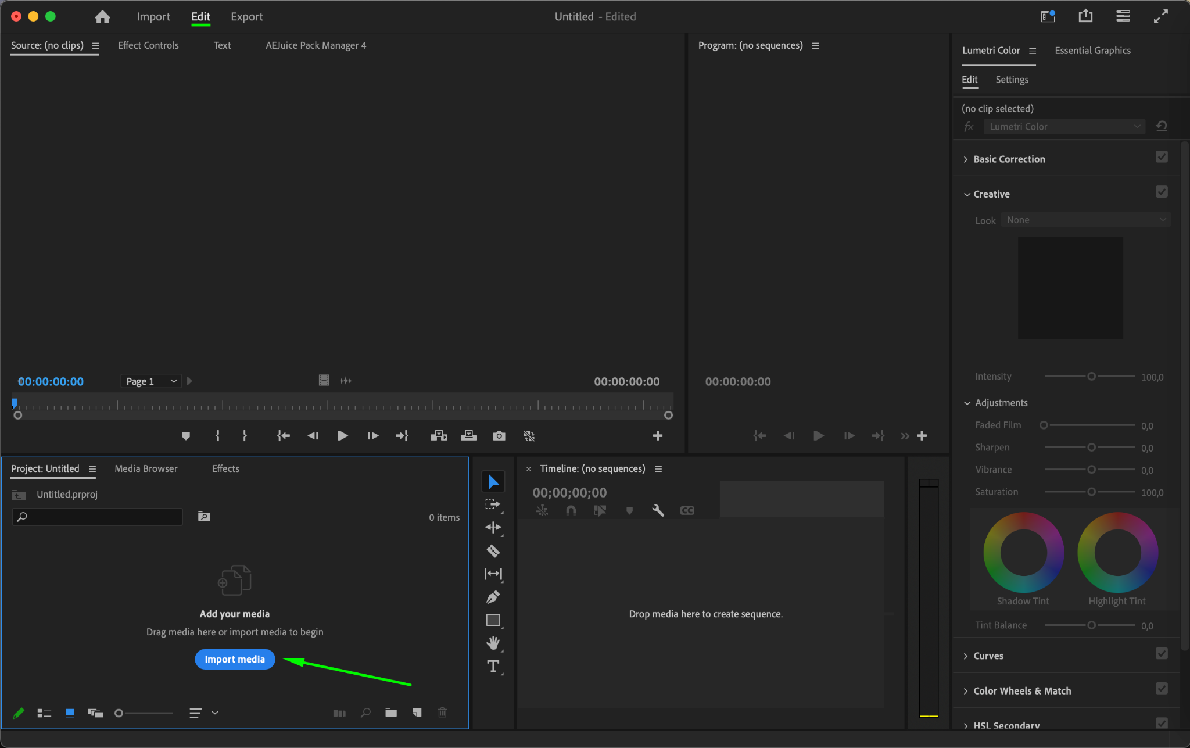Screen dimensions: 1190x748
Task: Toggle the Creative section checkbox
Action: [1161, 192]
